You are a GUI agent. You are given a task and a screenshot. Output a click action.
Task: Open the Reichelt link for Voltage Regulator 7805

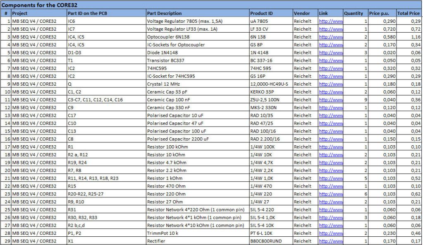click(331, 21)
